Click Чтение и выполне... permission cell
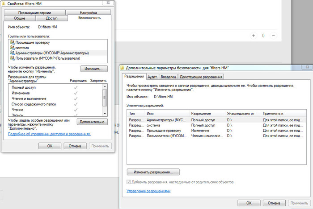This screenshot has height=209, width=313. 207,136
